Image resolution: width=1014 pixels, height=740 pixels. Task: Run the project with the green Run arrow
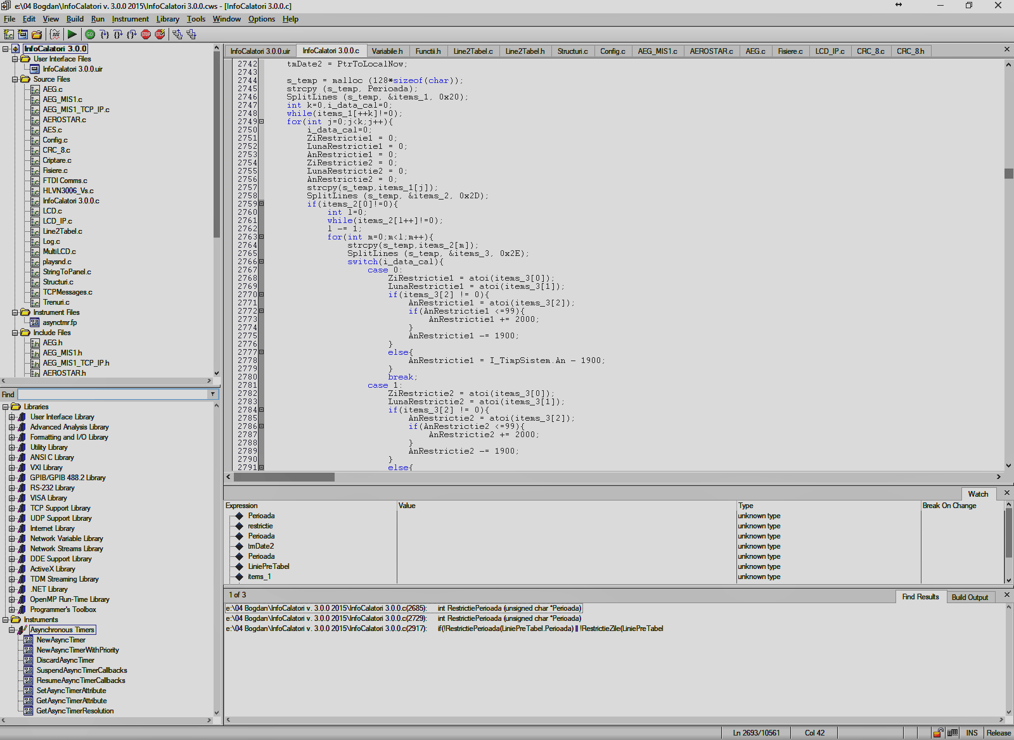[72, 34]
